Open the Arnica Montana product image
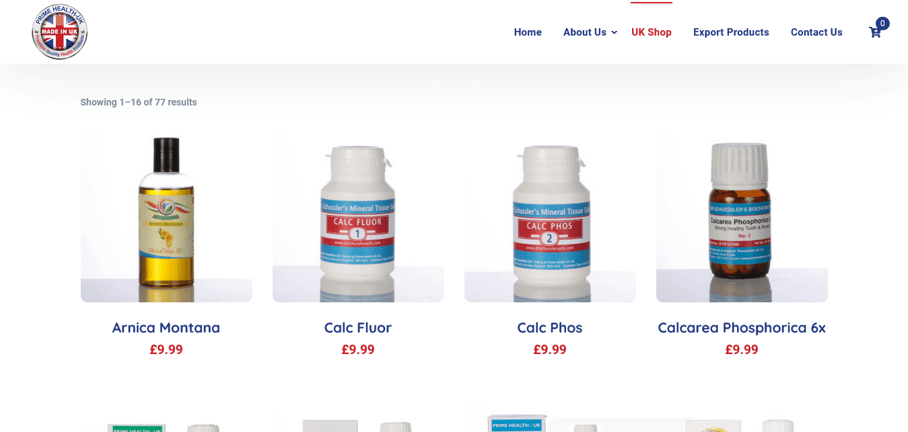 [x=166, y=216]
